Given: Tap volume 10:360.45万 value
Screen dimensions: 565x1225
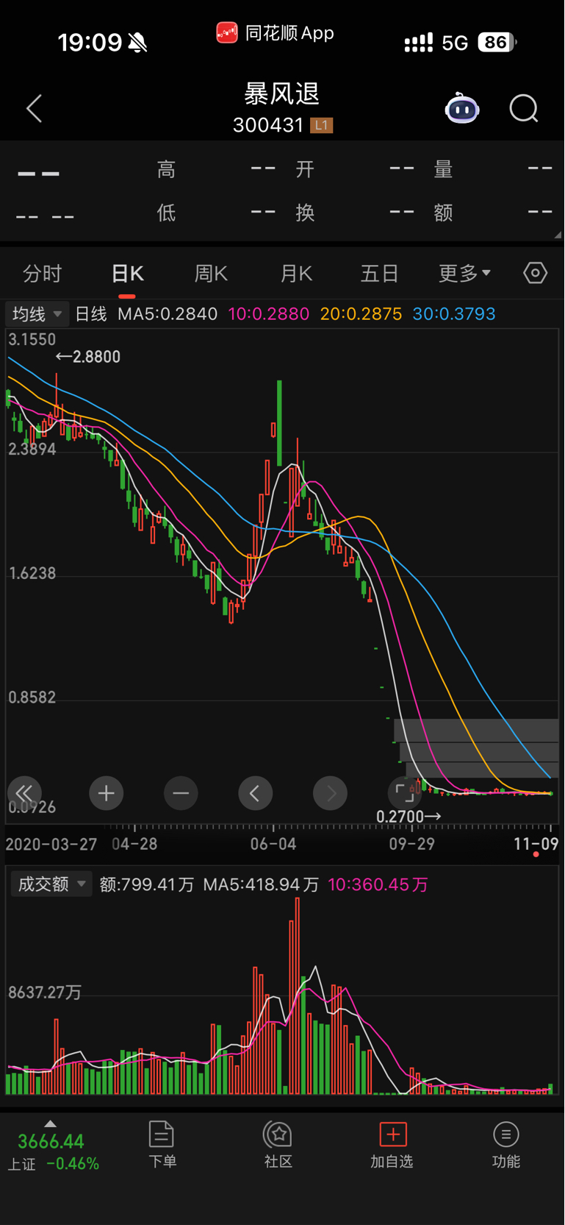Looking at the screenshot, I should pyautogui.click(x=378, y=884).
